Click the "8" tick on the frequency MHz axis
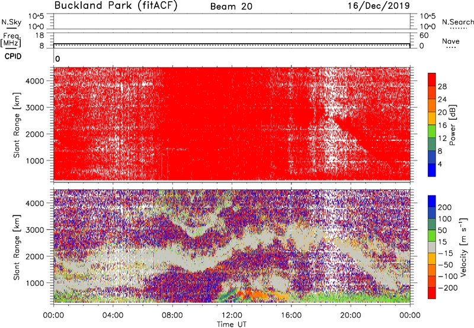The height and width of the screenshot is (328, 474). tap(41, 46)
